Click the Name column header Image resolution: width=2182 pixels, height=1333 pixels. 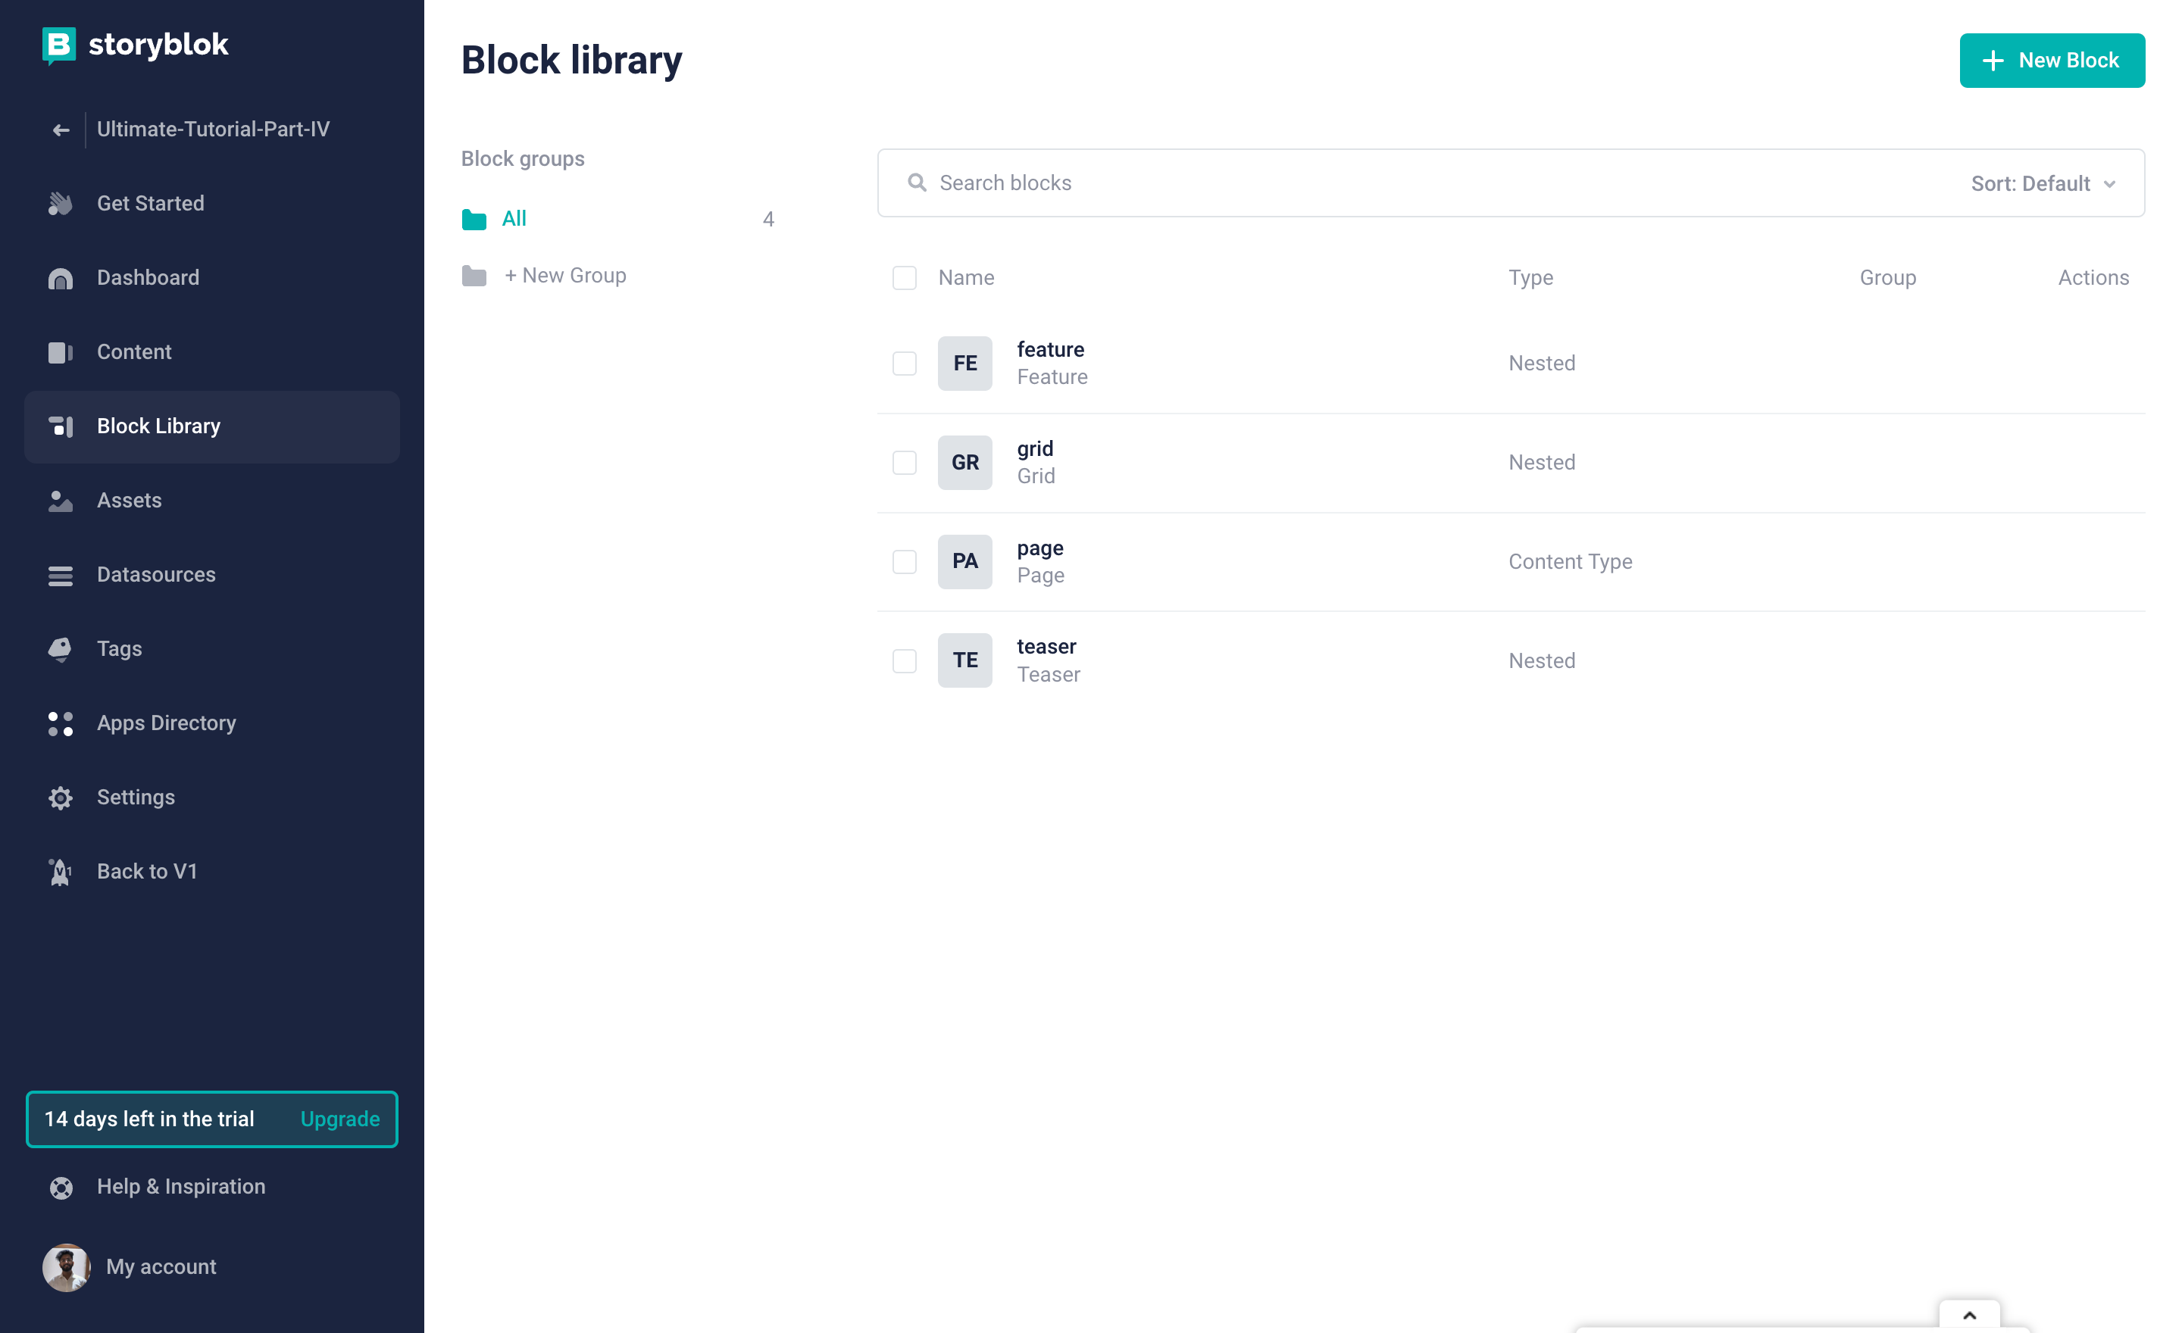pyautogui.click(x=966, y=278)
